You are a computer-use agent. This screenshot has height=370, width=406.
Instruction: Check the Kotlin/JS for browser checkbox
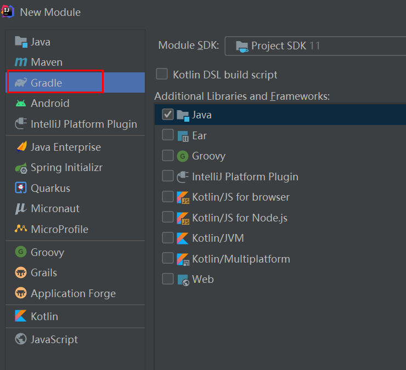168,197
